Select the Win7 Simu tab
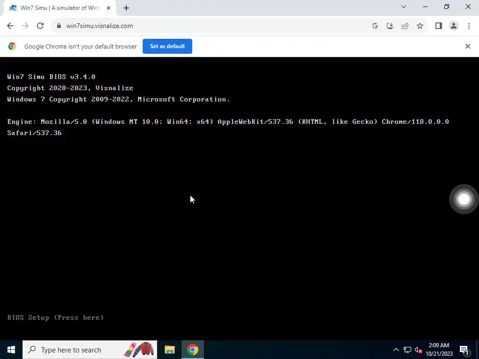The width and height of the screenshot is (479, 359). click(x=59, y=8)
